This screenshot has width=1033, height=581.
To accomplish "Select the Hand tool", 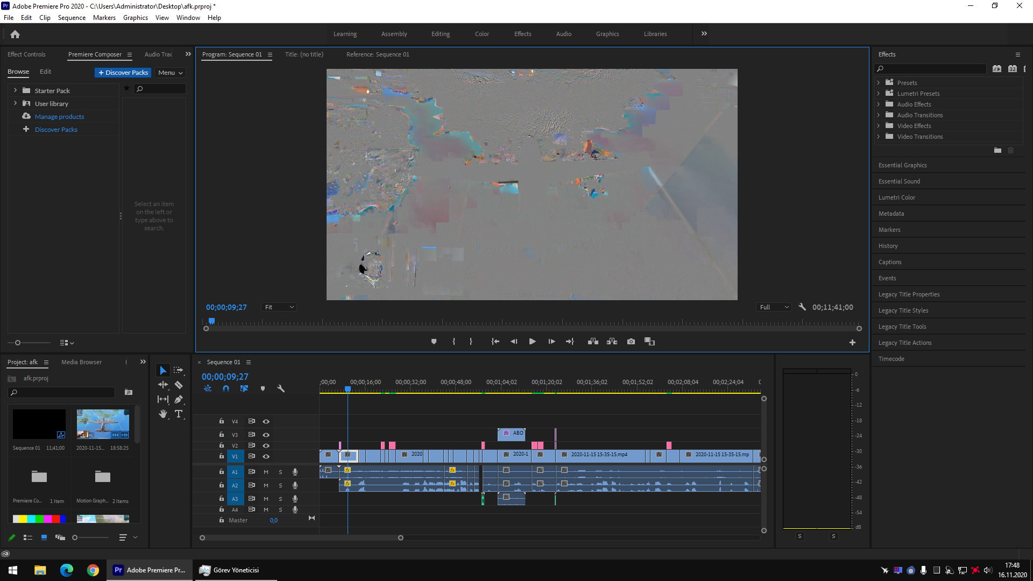I will pyautogui.click(x=163, y=414).
